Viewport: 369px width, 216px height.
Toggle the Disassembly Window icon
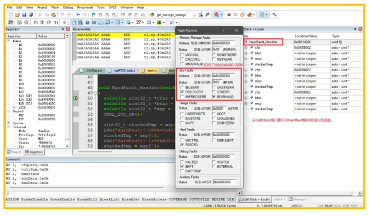[x=81, y=22]
